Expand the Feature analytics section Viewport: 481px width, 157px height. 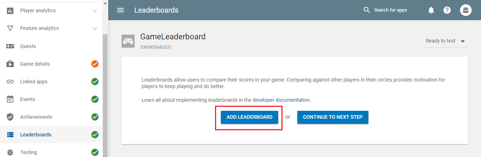(x=95, y=29)
